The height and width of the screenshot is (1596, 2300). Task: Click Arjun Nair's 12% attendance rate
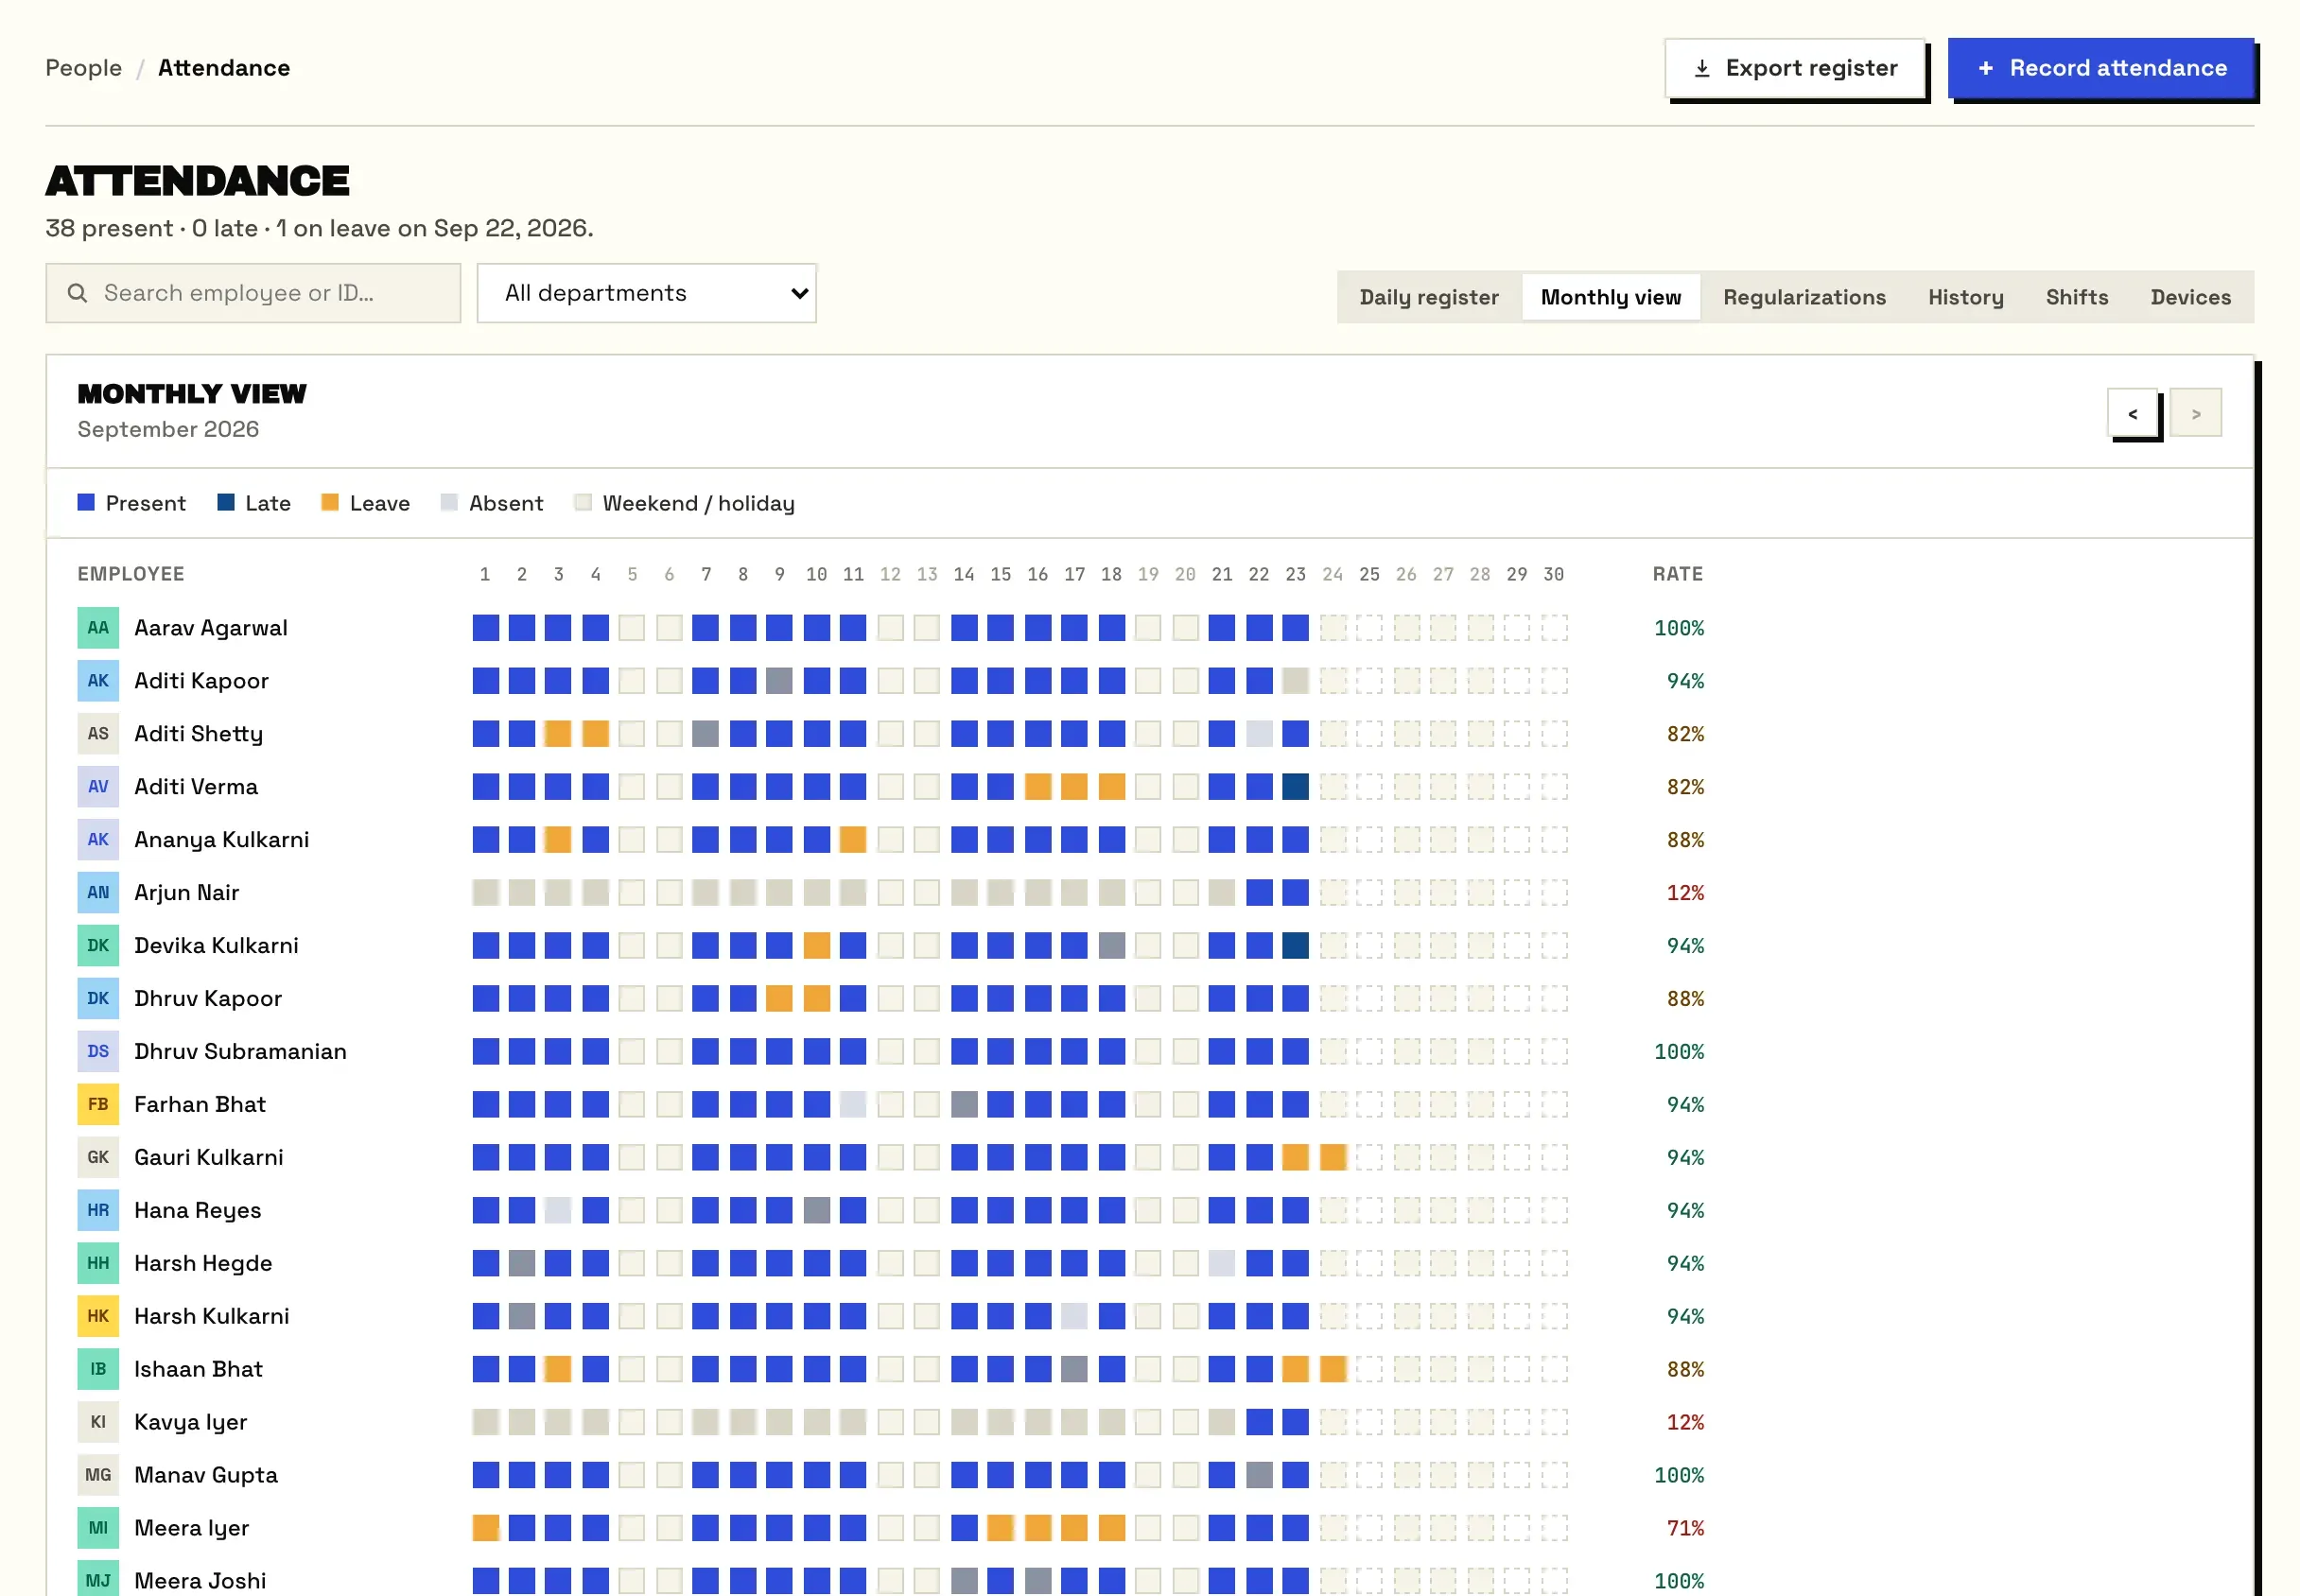click(1685, 893)
